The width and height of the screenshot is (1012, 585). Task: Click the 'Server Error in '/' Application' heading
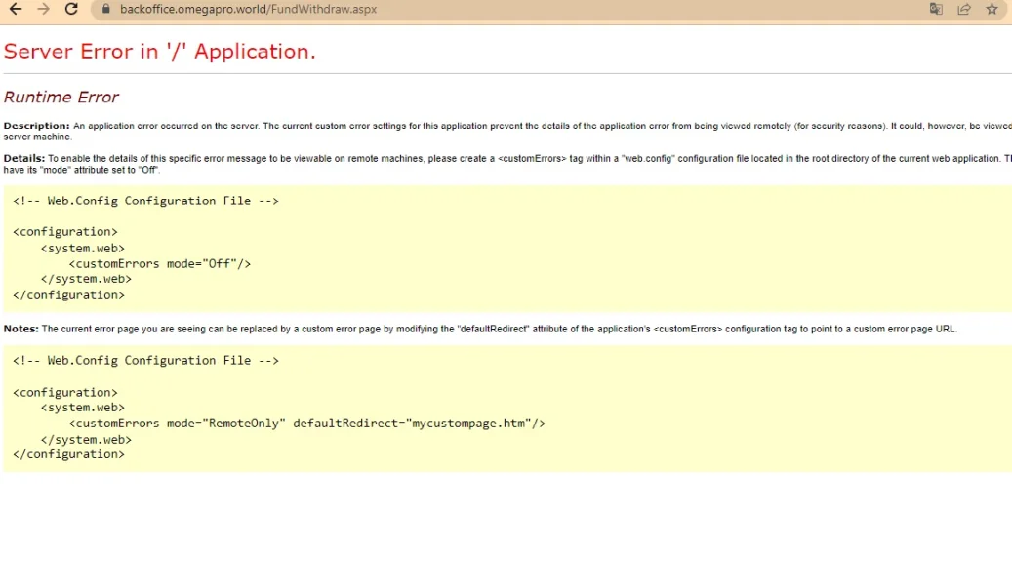pos(160,52)
